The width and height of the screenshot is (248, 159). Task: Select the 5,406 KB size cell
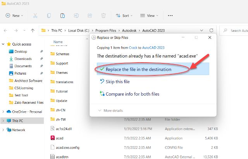tap(211, 138)
